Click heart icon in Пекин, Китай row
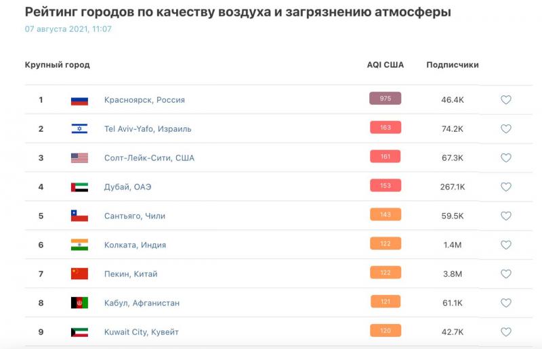The image size is (542, 349). click(505, 274)
